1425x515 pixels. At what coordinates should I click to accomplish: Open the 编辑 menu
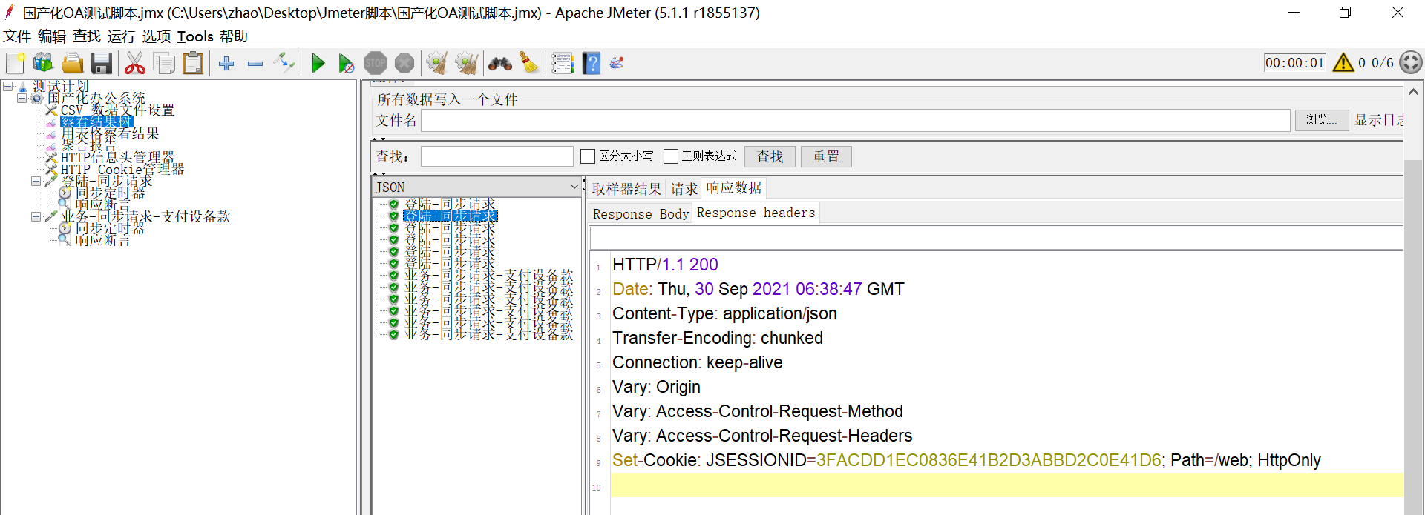(x=52, y=36)
